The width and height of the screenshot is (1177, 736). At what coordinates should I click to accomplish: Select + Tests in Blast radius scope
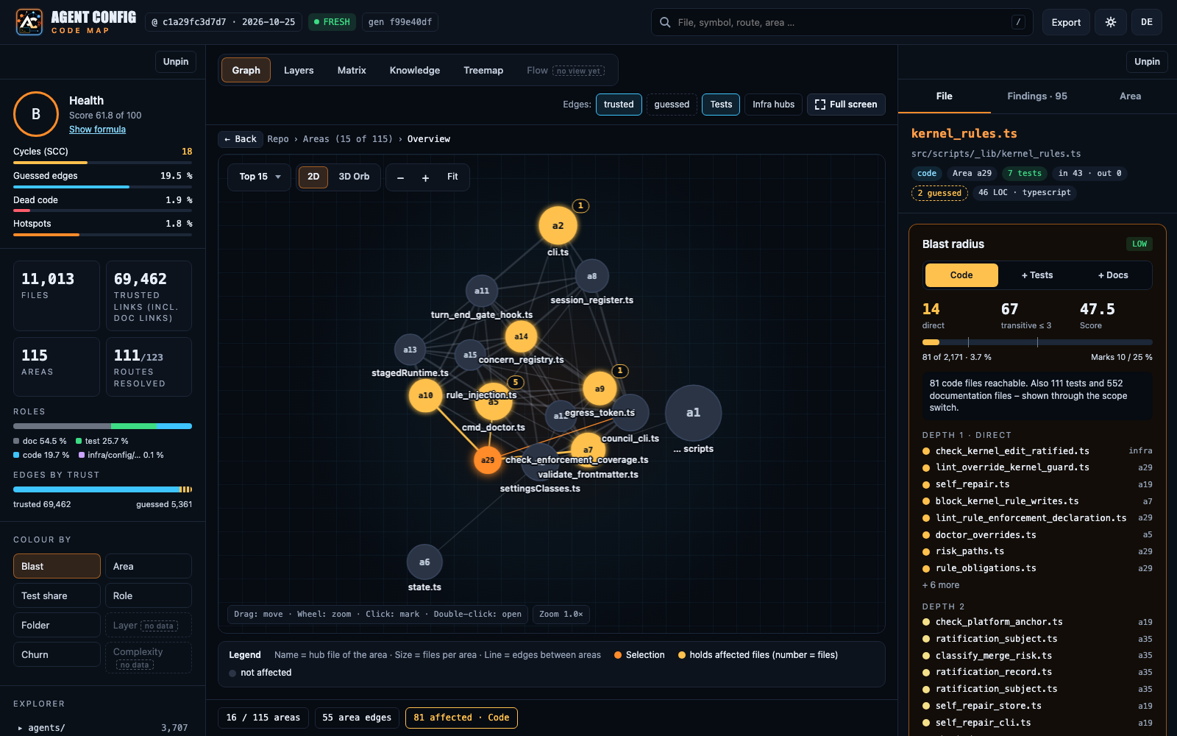[1037, 275]
